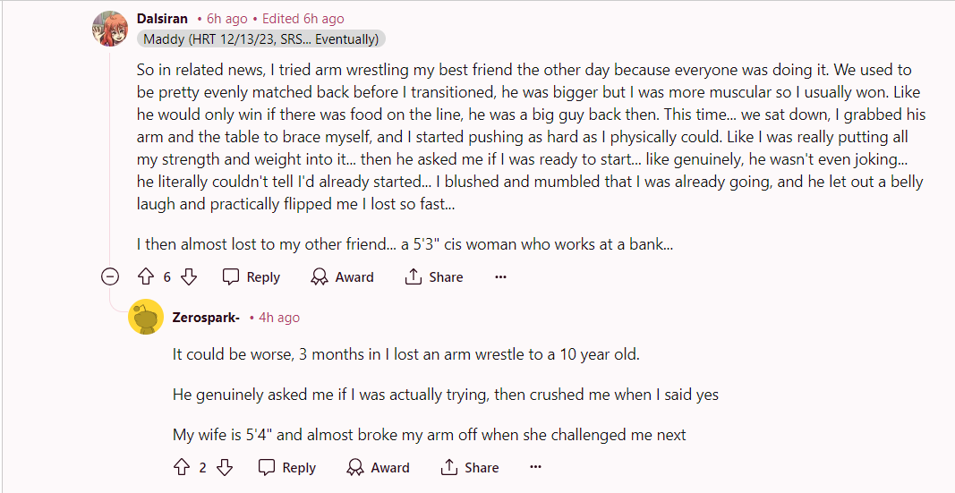Give an Award to Dalsiran's comment
The width and height of the screenshot is (955, 493).
tap(342, 277)
